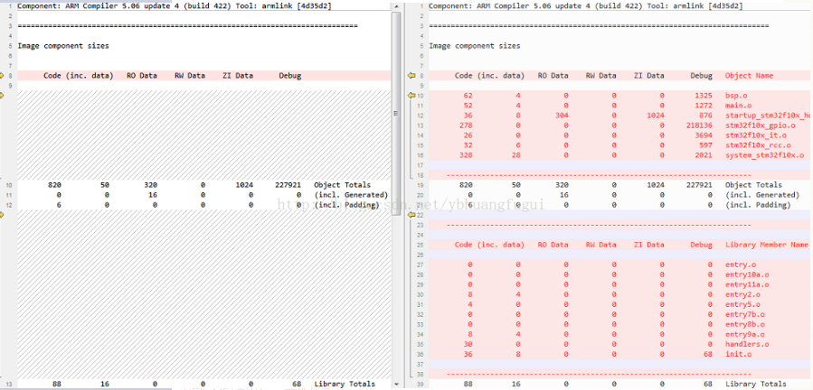Click 'Library Totals' in the right pane
This screenshot has width=813, height=390.
[755, 385]
